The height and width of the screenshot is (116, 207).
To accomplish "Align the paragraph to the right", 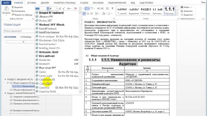I will pos(88,14).
